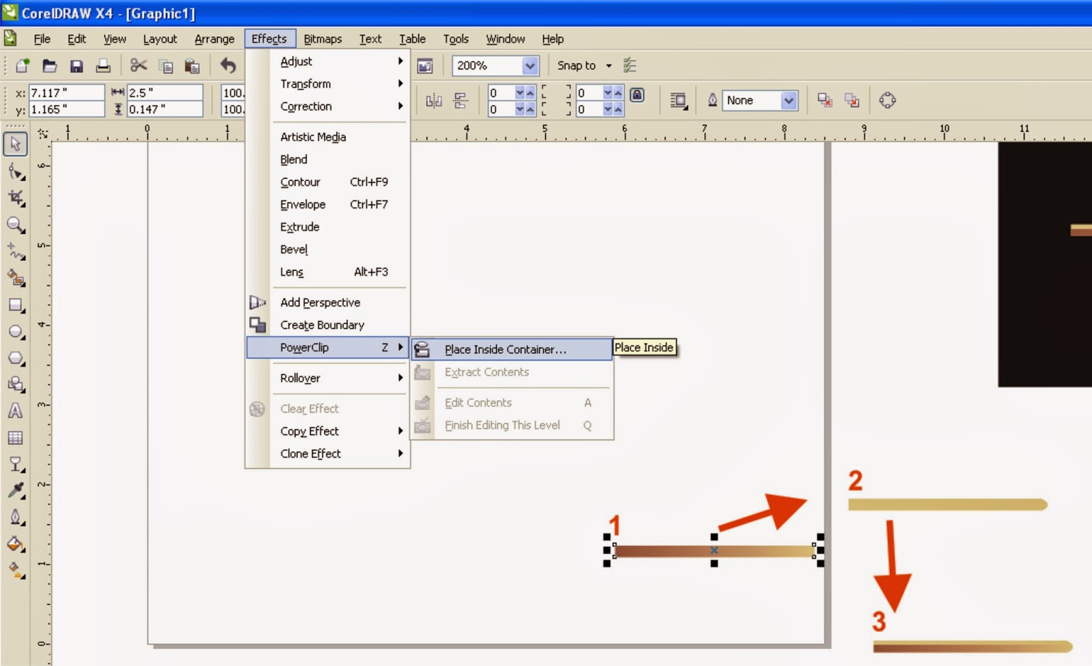Viewport: 1092px width, 666px height.
Task: Open the Fill tool
Action: point(16,545)
